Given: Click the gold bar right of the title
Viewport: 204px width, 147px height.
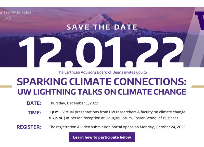Looking at the screenshot, I should pos(198,87).
